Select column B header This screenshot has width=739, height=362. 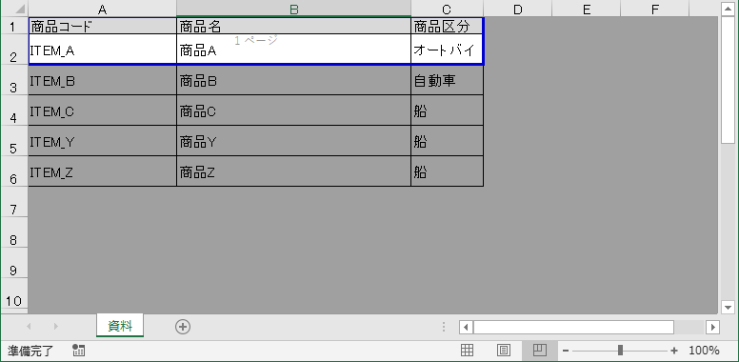[x=293, y=9]
